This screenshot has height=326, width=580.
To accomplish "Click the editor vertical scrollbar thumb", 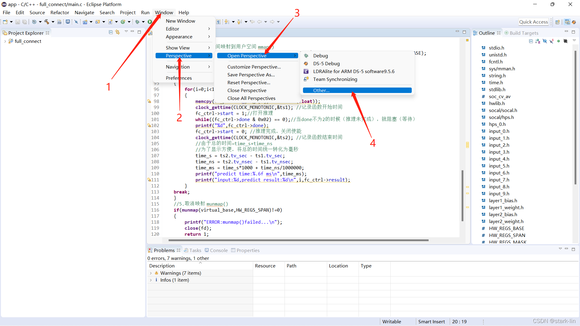I will 462,195.
